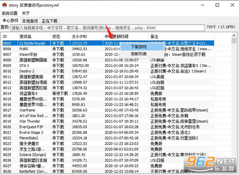The height and width of the screenshot is (175, 239).
Task: Choose 下载游戏 from the context menu
Action: (142, 47)
